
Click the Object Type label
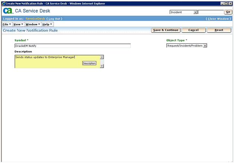(177, 40)
